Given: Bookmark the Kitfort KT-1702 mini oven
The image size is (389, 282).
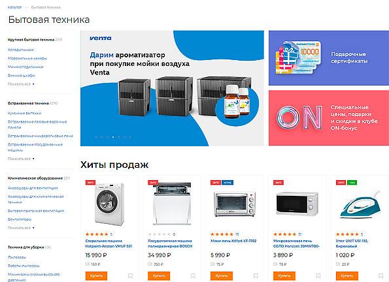Looking at the screenshot, I should click(256, 275).
